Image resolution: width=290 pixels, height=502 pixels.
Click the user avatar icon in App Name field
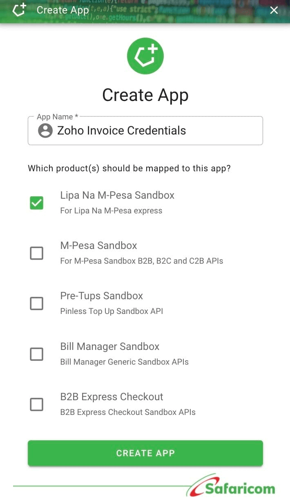pos(45,131)
